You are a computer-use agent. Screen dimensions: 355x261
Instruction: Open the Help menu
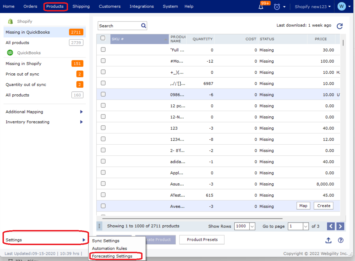coord(189,6)
